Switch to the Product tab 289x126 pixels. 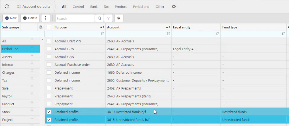click(x=121, y=7)
